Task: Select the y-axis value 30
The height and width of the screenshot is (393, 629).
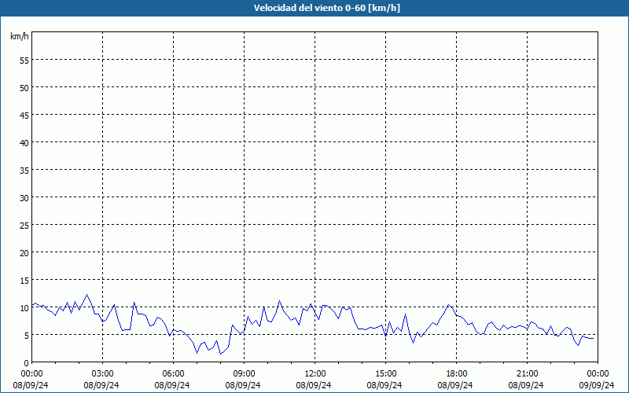Action: tap(24, 197)
